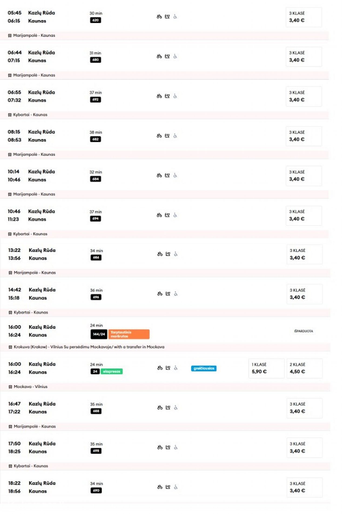
Task: Click the blue greičiausias badge
Action: pyautogui.click(x=204, y=368)
